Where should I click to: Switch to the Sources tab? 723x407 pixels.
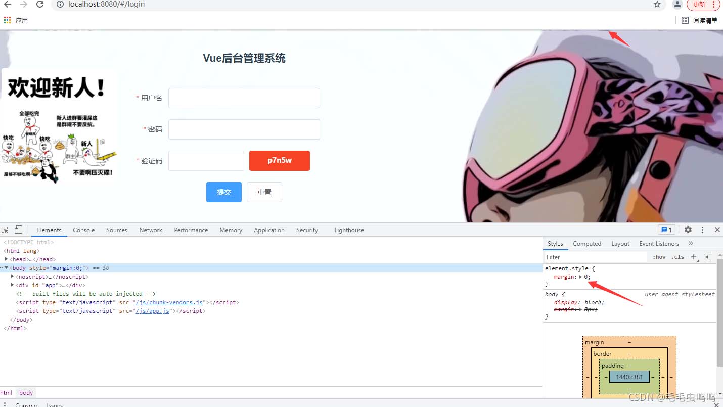point(117,230)
